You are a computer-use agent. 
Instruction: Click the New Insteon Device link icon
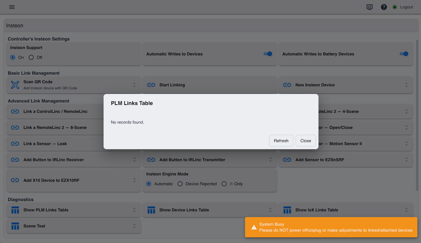click(x=287, y=85)
